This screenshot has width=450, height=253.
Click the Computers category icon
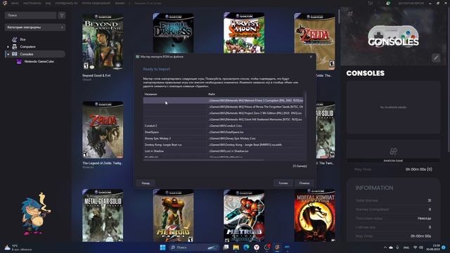[15, 46]
